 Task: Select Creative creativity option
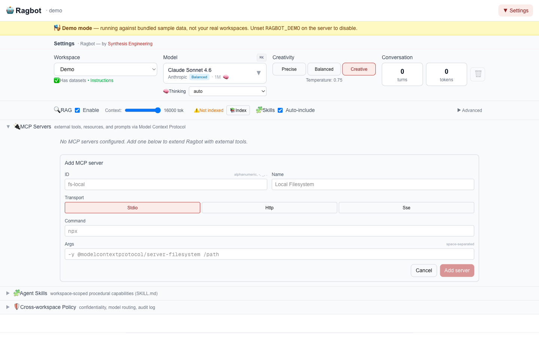click(x=359, y=69)
